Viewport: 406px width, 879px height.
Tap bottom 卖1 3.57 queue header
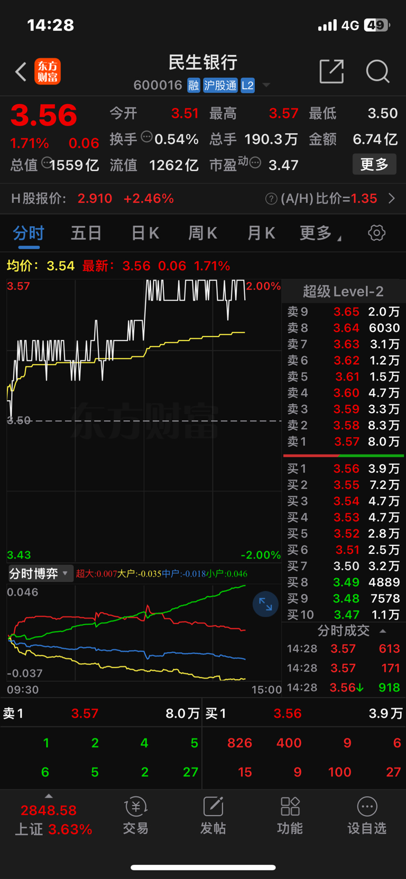pos(101,714)
